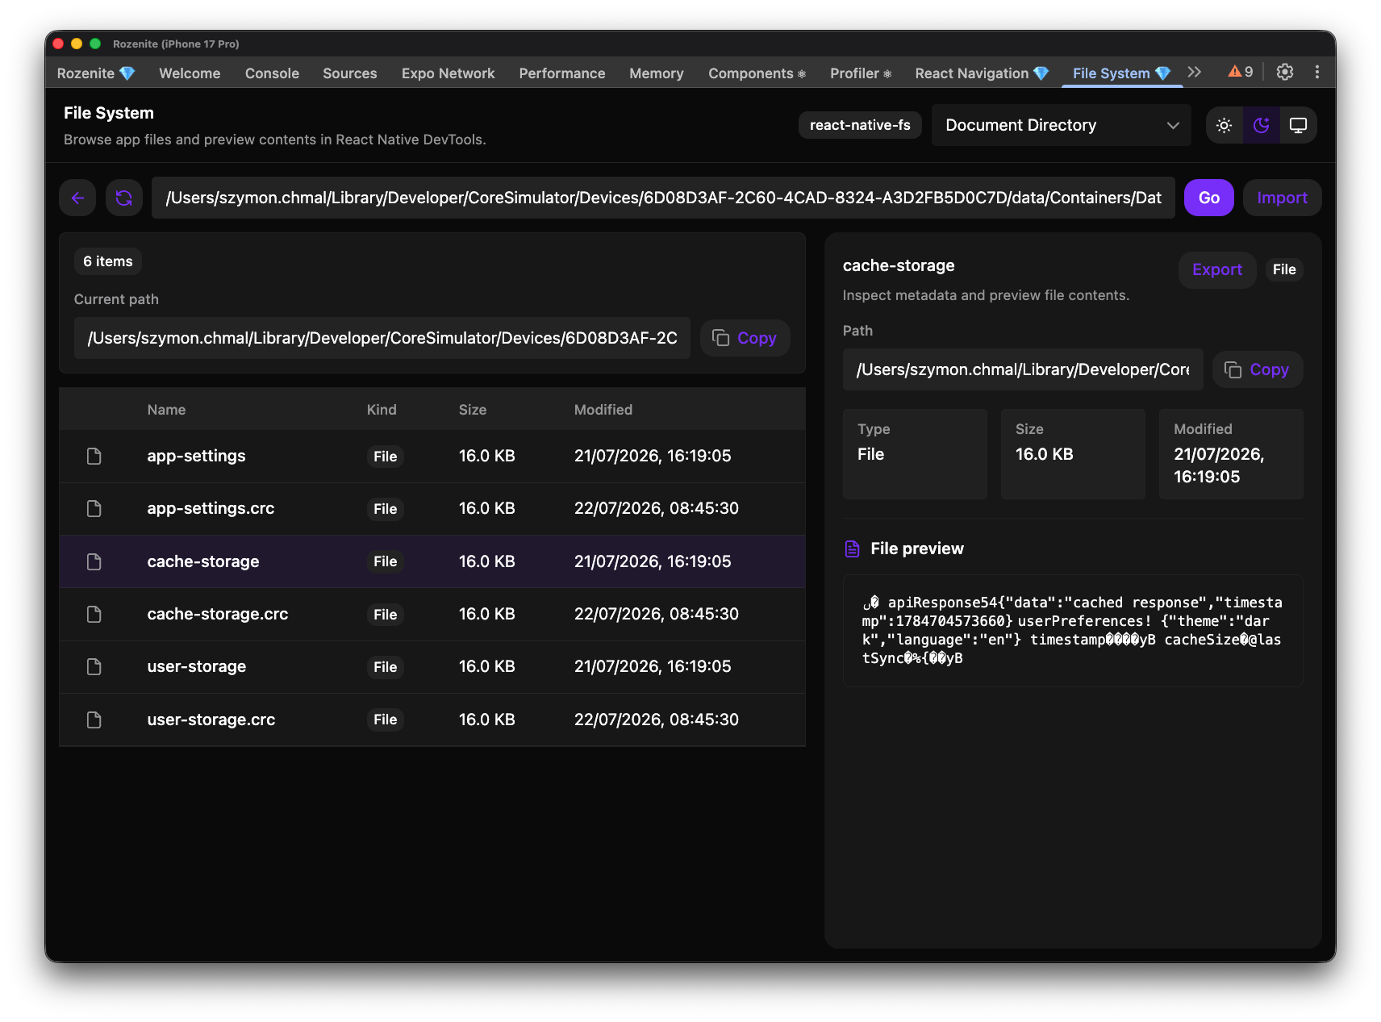Screen dimensions: 1381x1022
Task: Click the Import button
Action: click(x=1282, y=198)
